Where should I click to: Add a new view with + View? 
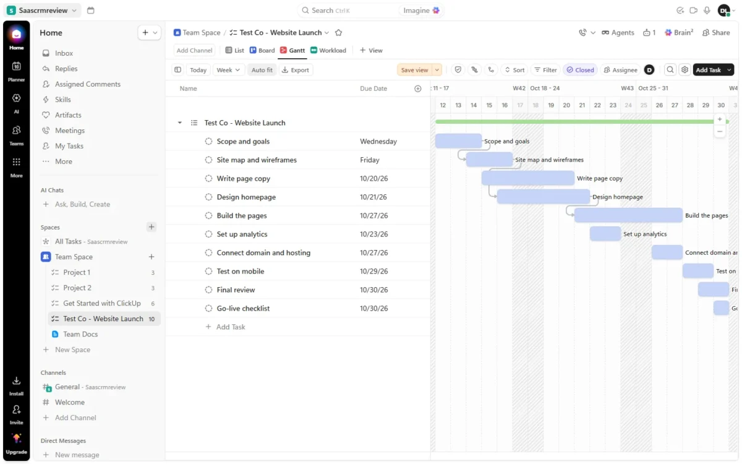[x=371, y=50]
